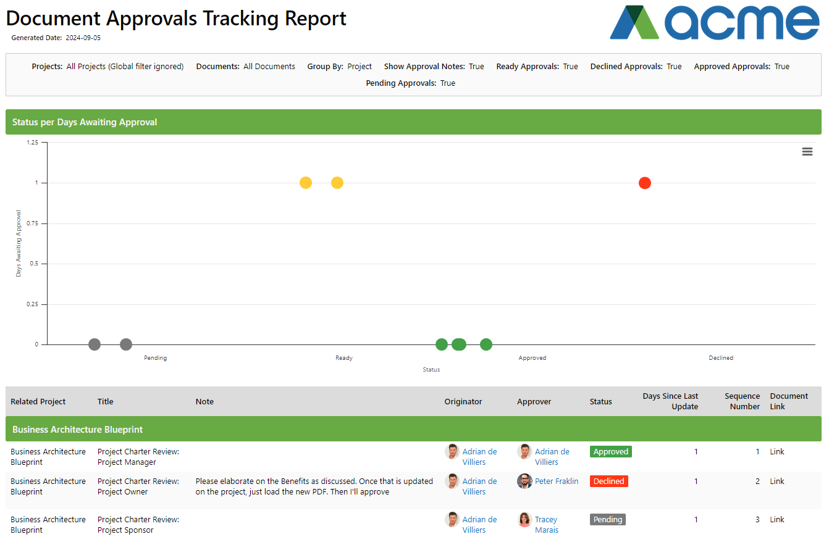The image size is (829, 542).
Task: Open the Projects filter dropdown
Action: tap(125, 66)
